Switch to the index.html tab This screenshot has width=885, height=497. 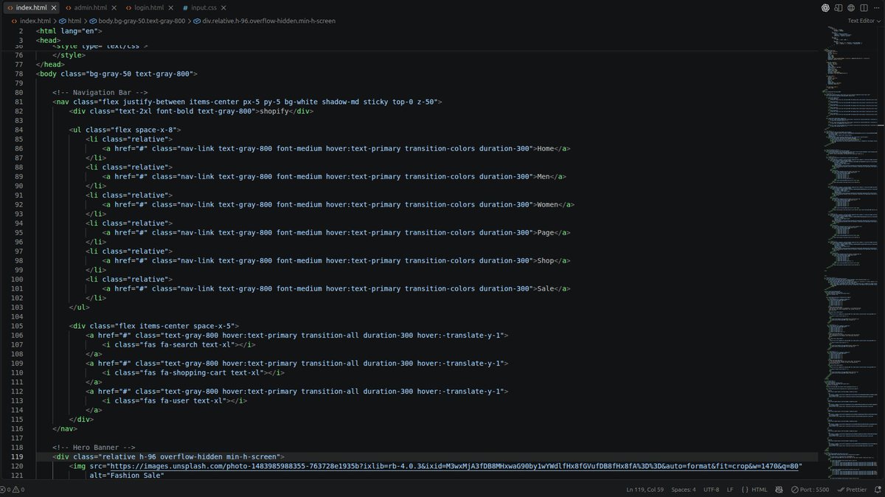click(x=31, y=7)
